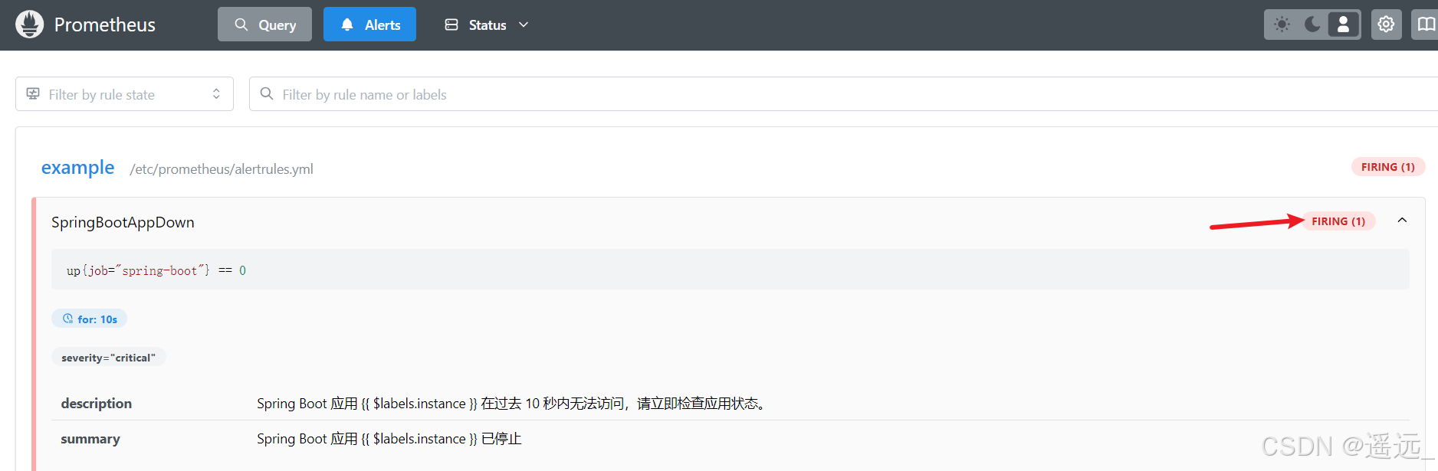Click the monitor icon in rule state filter

(x=33, y=93)
